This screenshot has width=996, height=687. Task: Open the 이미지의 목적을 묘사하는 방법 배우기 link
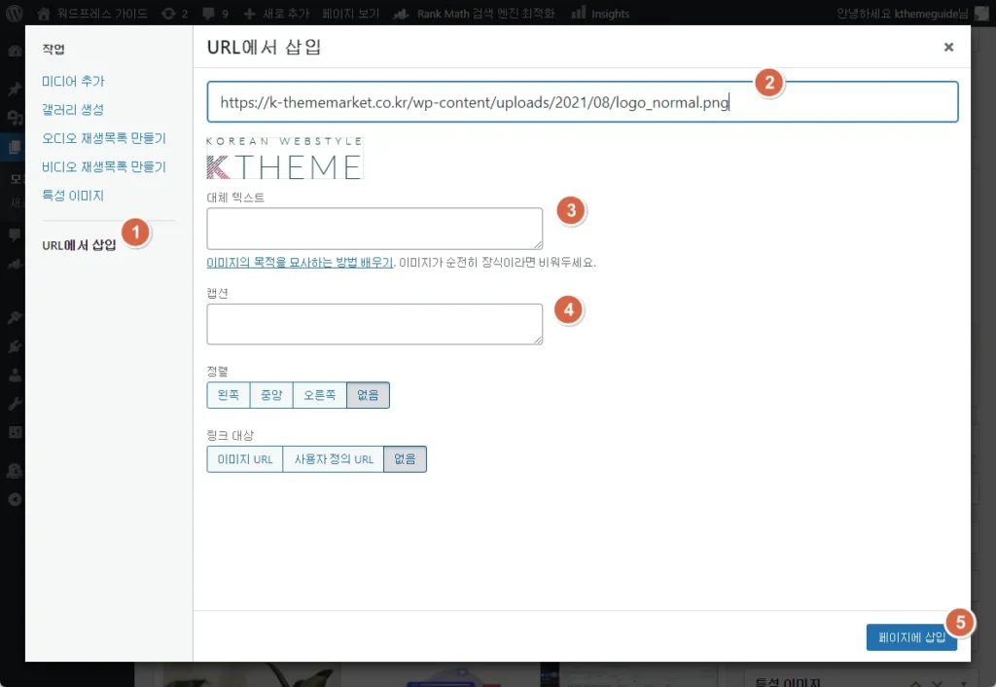click(300, 262)
